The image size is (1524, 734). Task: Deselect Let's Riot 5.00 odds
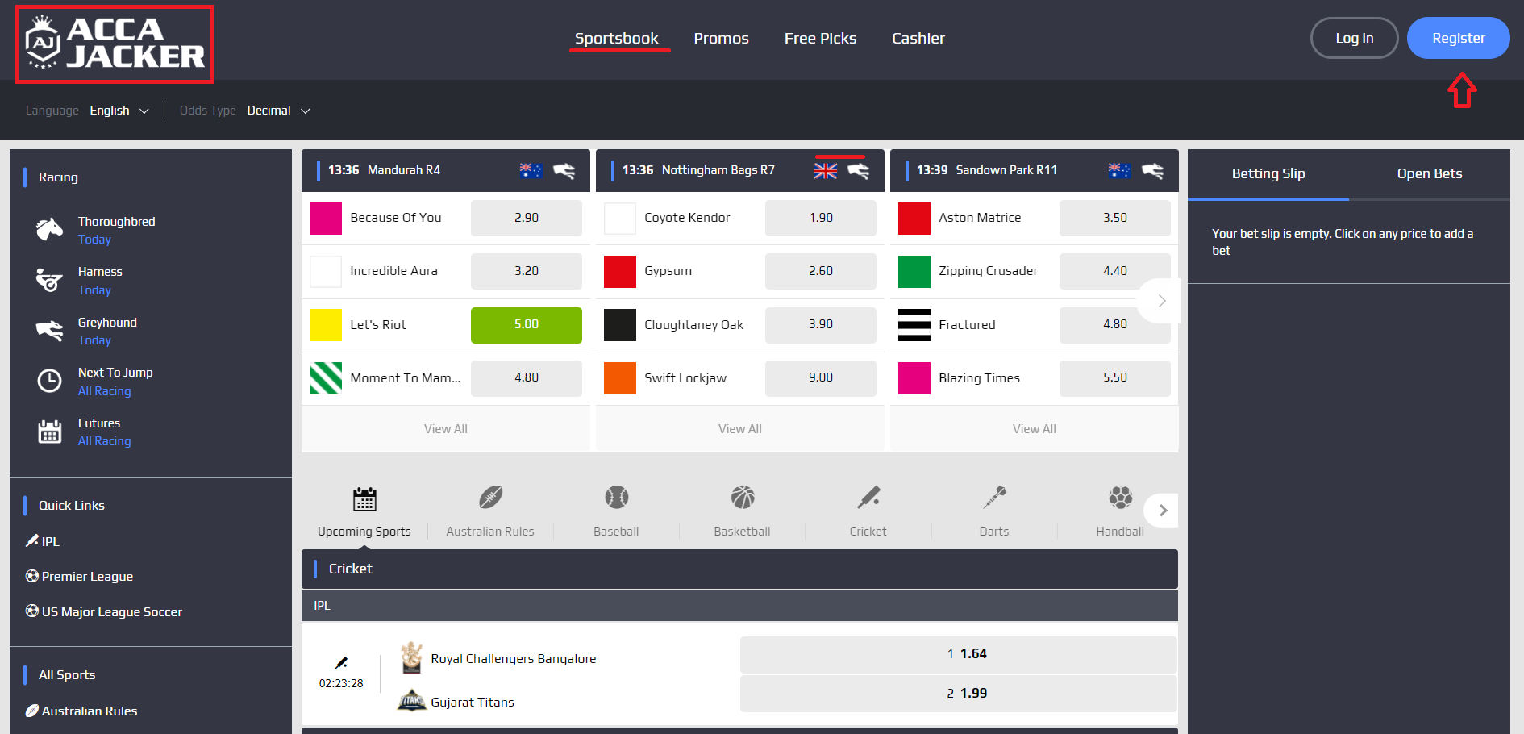(x=527, y=325)
